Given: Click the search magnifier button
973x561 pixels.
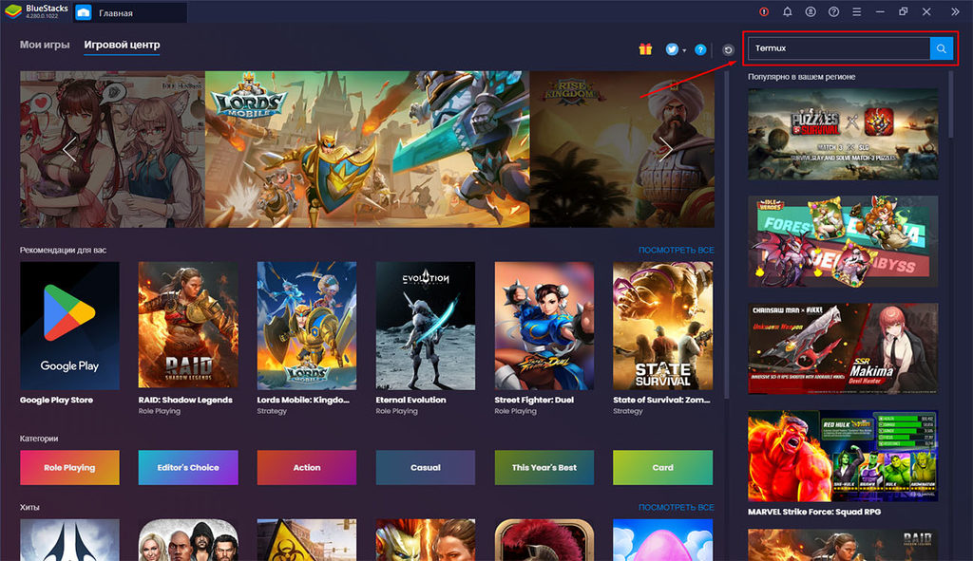Looking at the screenshot, I should tap(941, 48).
